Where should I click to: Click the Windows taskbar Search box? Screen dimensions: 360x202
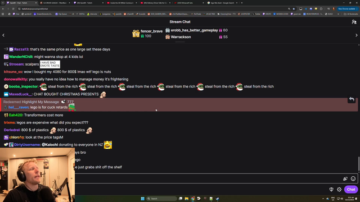[x=161, y=199]
